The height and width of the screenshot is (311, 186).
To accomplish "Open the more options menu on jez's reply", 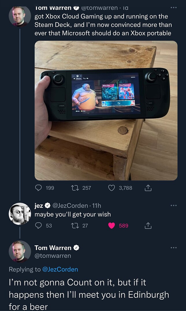I will 174,205.
